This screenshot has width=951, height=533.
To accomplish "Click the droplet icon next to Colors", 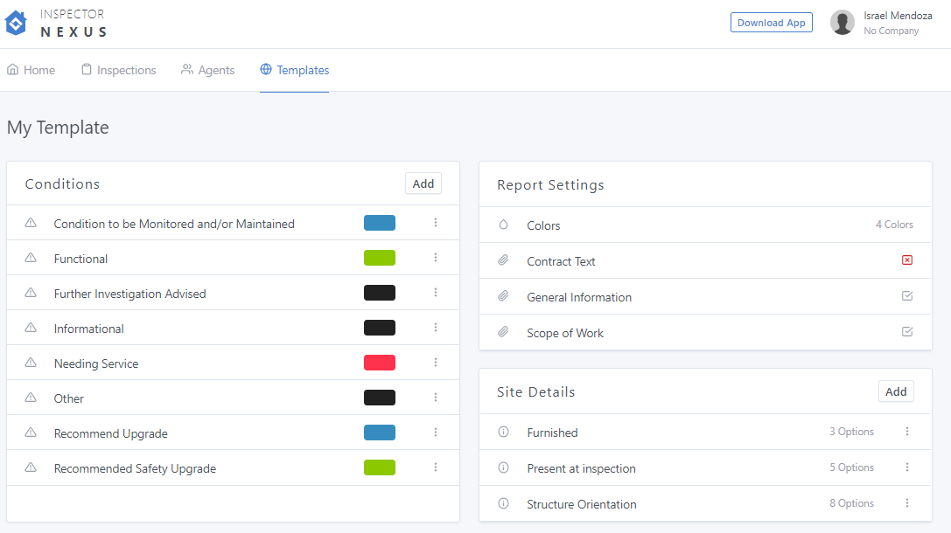I will [x=503, y=225].
